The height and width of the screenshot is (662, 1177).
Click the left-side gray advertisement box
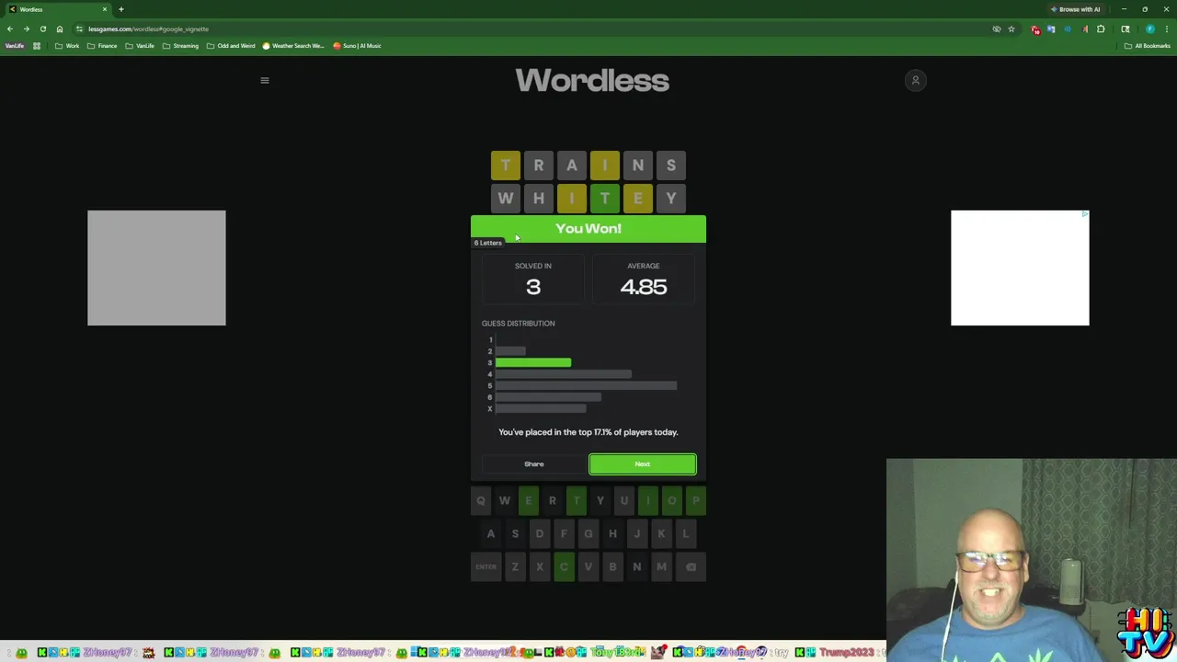pos(156,268)
